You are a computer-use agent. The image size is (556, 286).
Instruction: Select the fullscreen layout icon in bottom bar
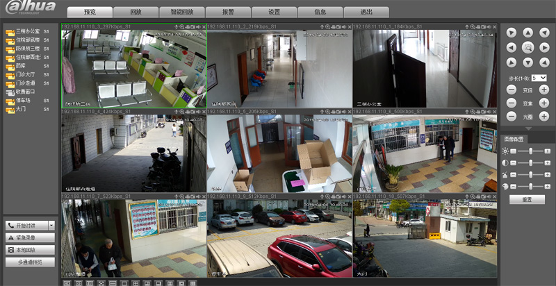click(x=101, y=283)
